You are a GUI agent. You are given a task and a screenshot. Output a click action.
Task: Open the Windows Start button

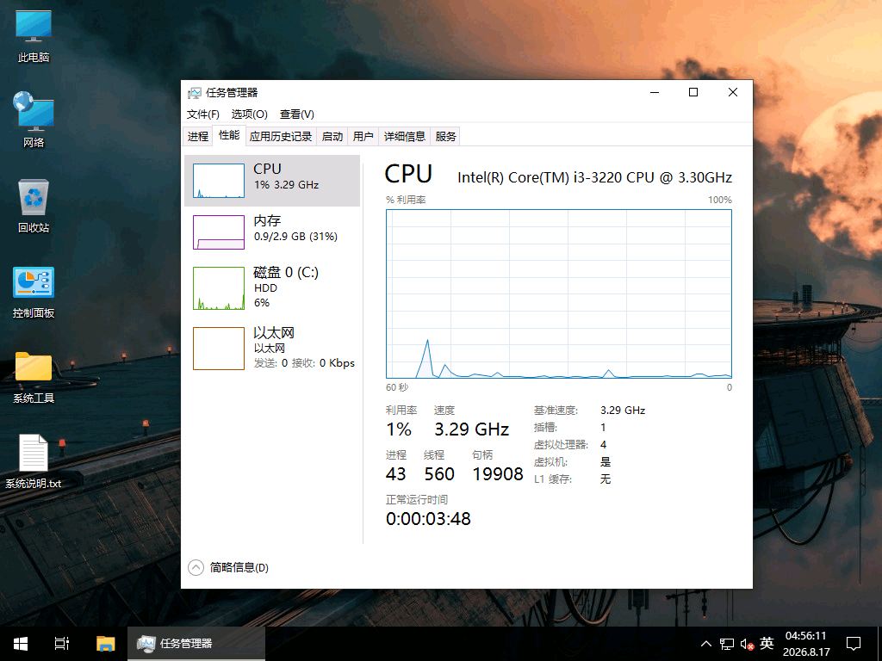coord(21,644)
